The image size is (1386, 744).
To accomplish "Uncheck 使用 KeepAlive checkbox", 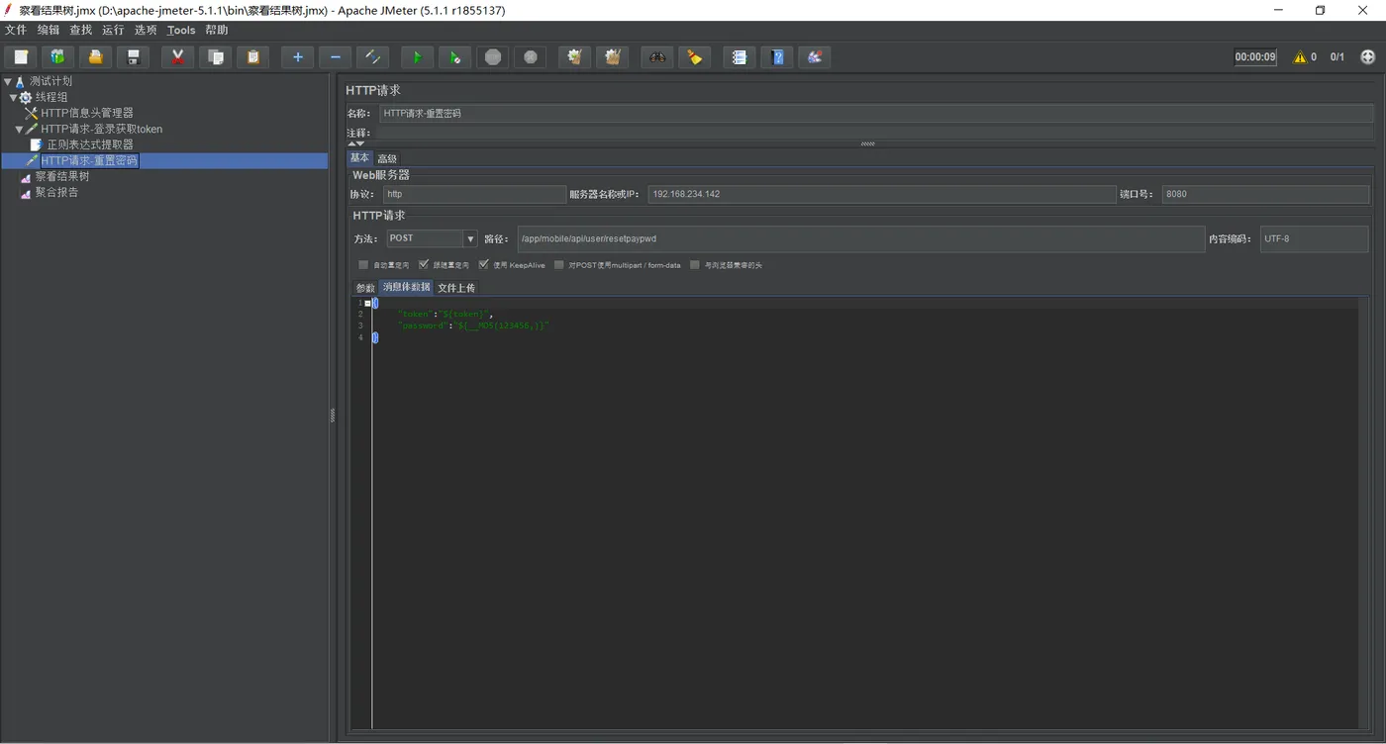I will tap(484, 265).
